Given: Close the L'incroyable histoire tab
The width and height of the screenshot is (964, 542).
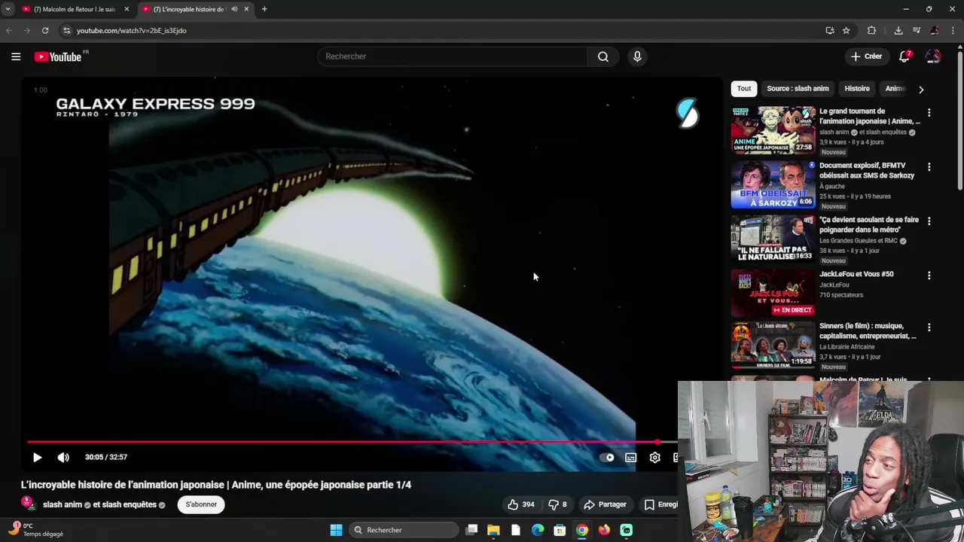Looking at the screenshot, I should (246, 9).
